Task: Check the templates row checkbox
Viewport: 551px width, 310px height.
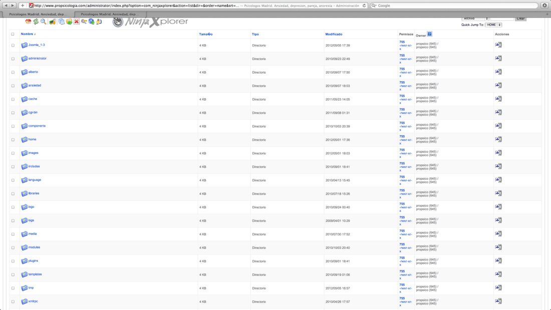Action: coord(13,275)
